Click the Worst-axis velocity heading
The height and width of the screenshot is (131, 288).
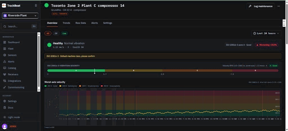click(x=55, y=82)
